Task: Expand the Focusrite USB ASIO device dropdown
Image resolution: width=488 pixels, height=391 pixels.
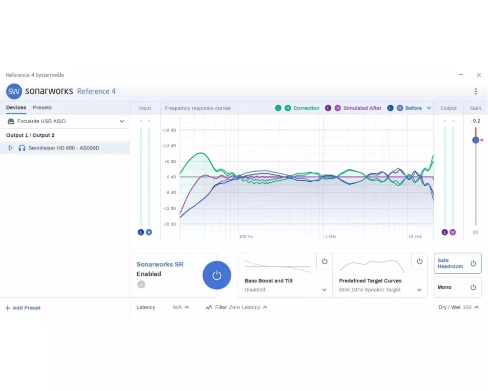Action: [122, 121]
